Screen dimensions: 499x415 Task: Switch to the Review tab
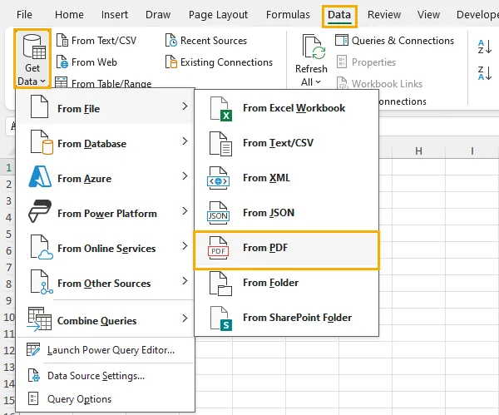pos(384,15)
